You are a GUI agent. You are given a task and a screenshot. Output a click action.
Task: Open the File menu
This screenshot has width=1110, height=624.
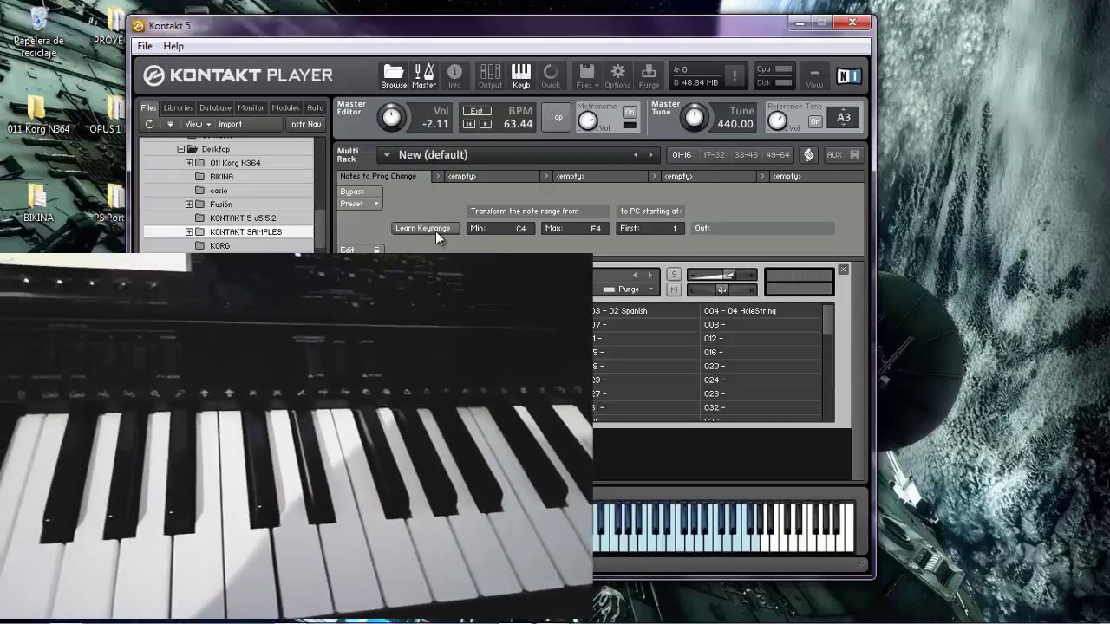coord(145,46)
